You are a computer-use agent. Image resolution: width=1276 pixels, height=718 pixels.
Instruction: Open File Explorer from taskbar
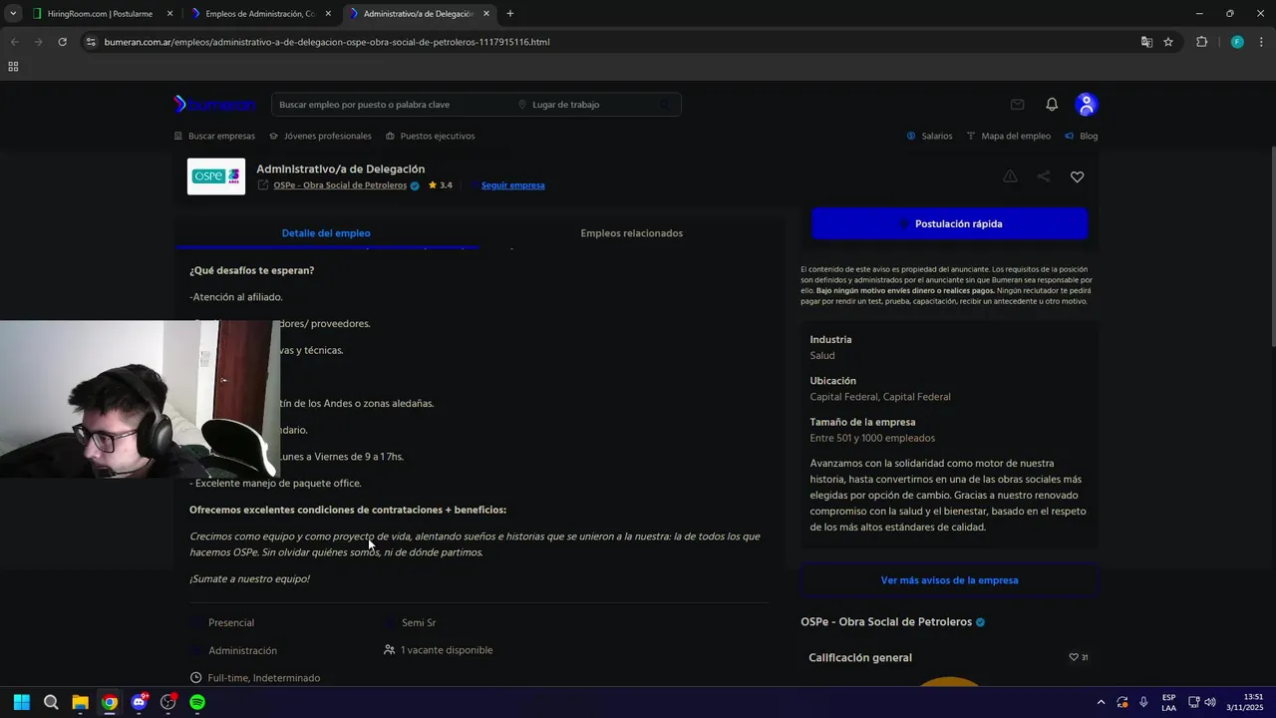click(80, 702)
